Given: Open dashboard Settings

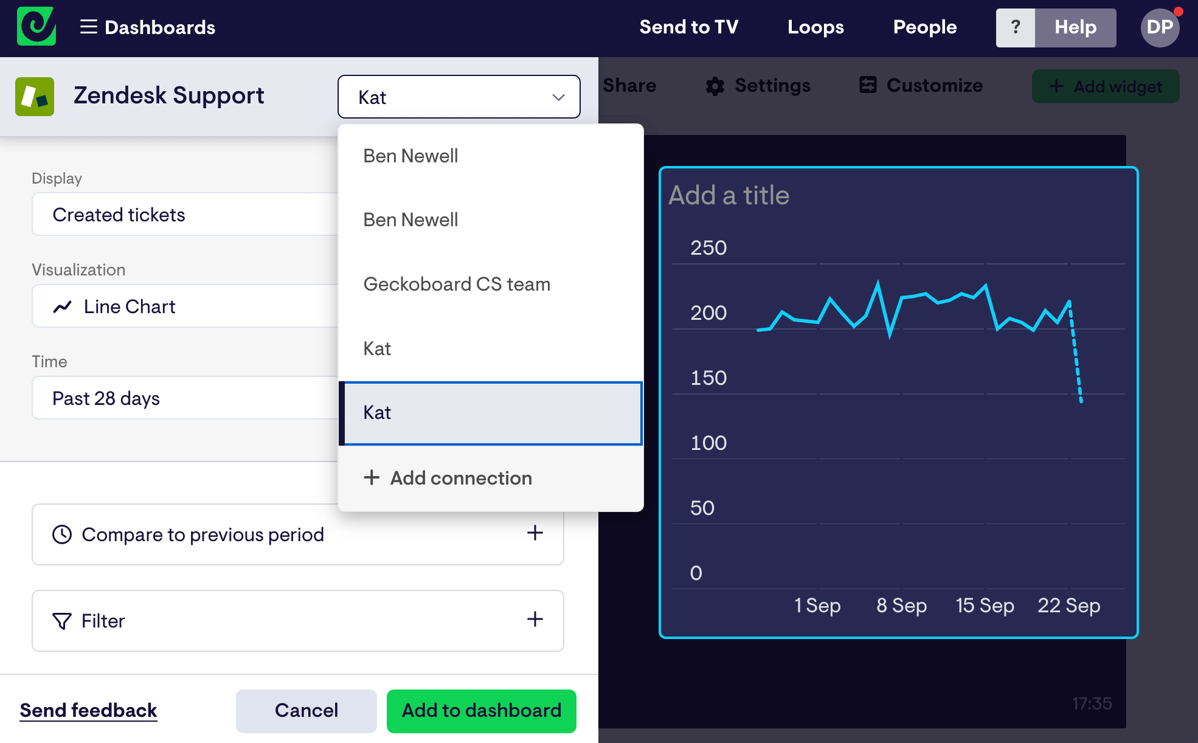Looking at the screenshot, I should tap(758, 86).
